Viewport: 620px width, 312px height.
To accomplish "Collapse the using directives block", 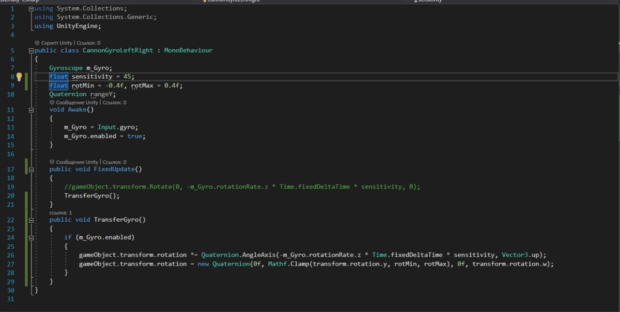I will (31, 9).
